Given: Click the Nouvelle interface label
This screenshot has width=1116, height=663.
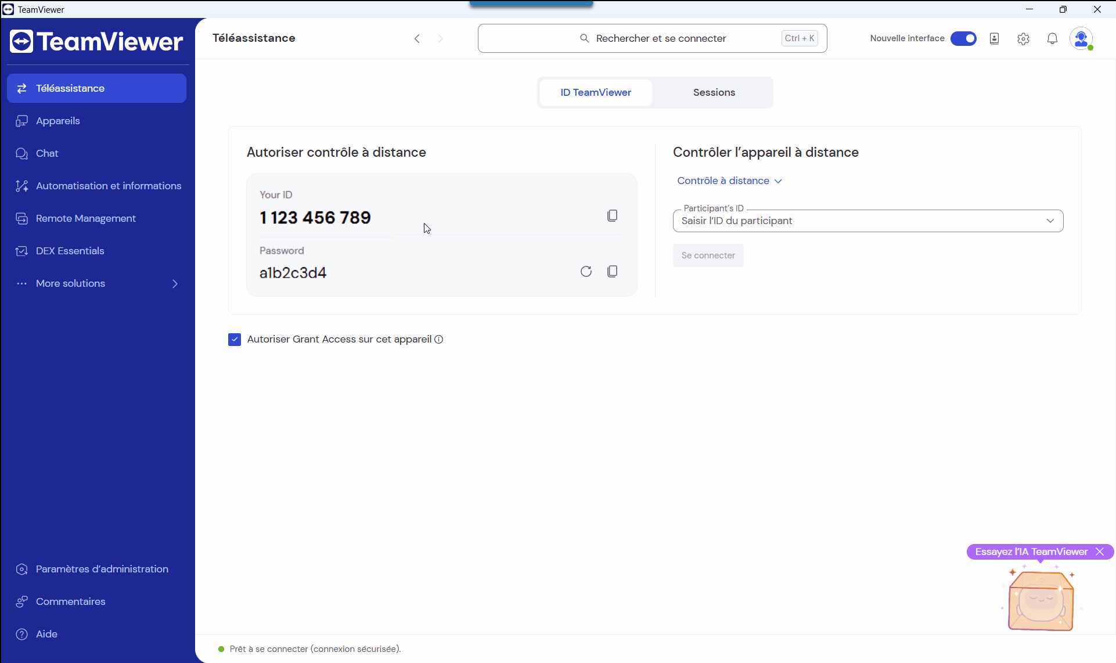Looking at the screenshot, I should click(x=907, y=38).
